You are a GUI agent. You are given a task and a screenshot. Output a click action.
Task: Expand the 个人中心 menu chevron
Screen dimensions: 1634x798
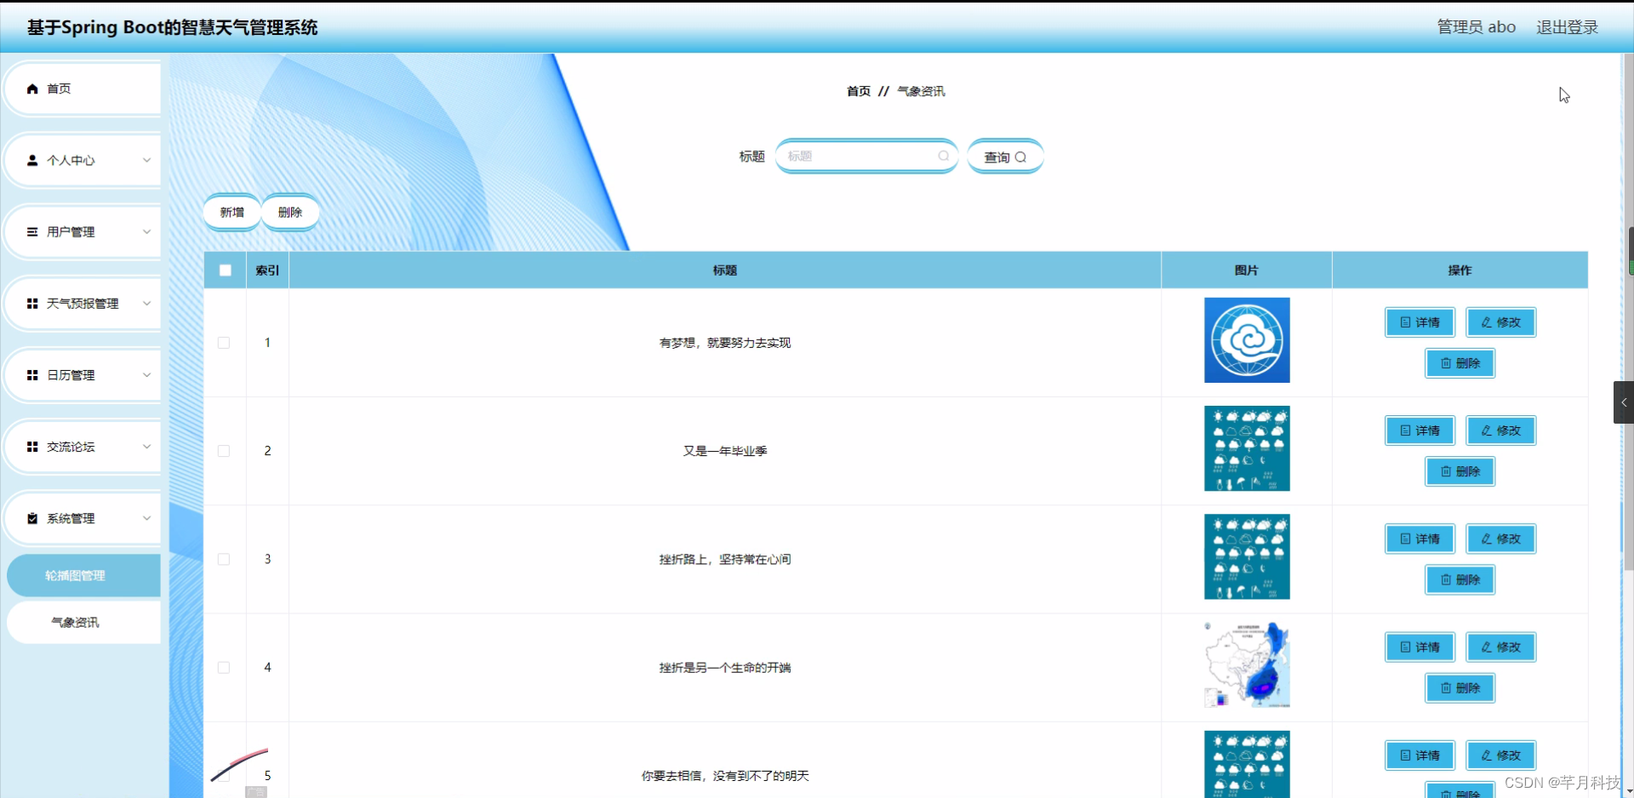coord(146,160)
